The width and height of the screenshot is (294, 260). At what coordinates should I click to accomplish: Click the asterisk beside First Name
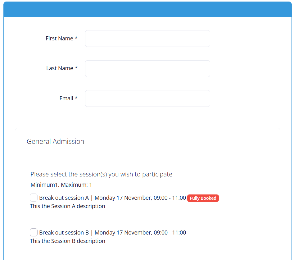coord(76,38)
